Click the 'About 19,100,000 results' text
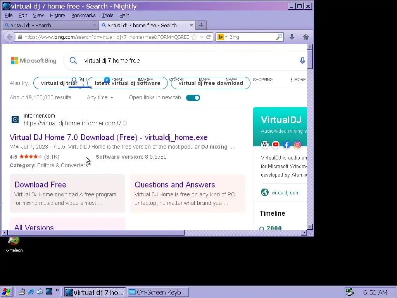The height and width of the screenshot is (298, 397). [x=40, y=97]
